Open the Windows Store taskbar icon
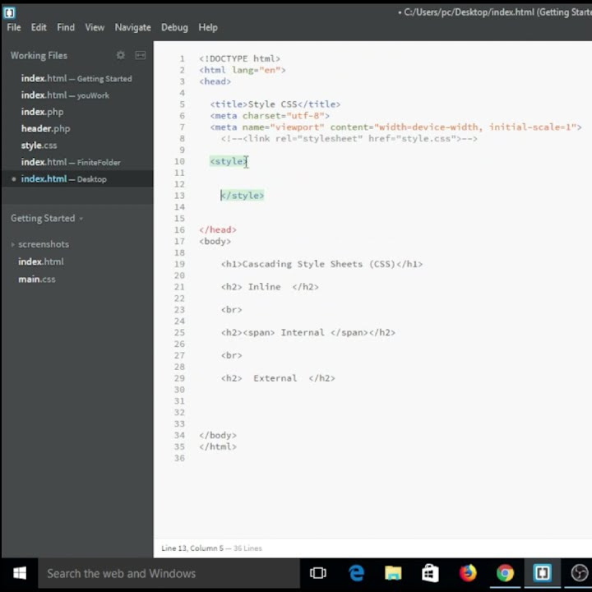The width and height of the screenshot is (592, 592). pos(430,573)
